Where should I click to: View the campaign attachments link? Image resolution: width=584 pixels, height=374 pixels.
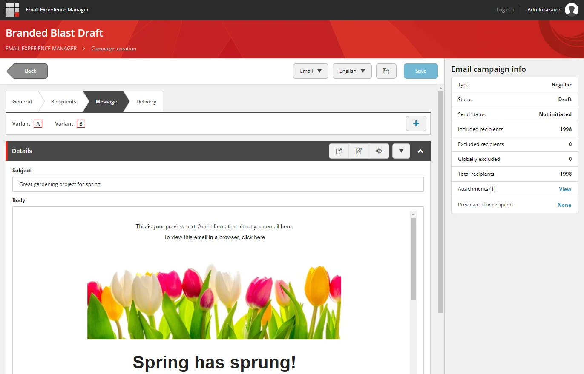click(565, 189)
